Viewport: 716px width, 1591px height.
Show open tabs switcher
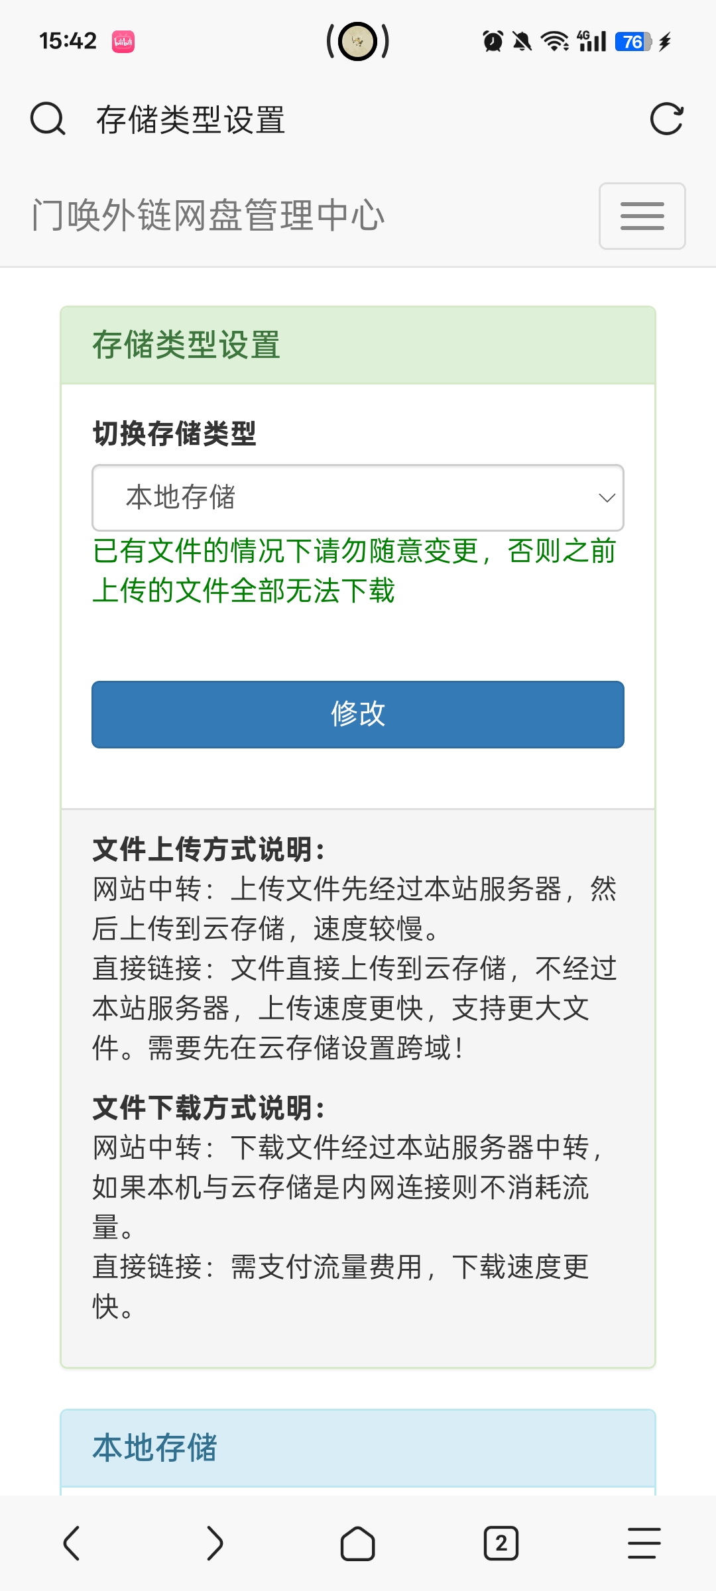(x=501, y=1543)
